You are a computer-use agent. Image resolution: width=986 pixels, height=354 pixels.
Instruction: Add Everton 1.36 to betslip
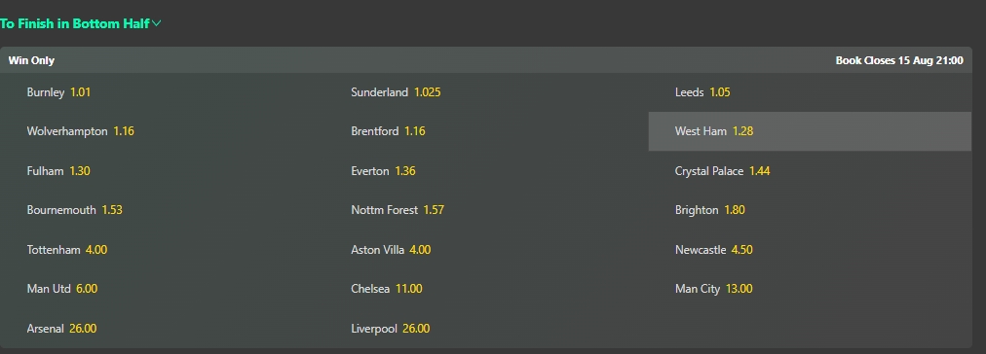(x=486, y=171)
